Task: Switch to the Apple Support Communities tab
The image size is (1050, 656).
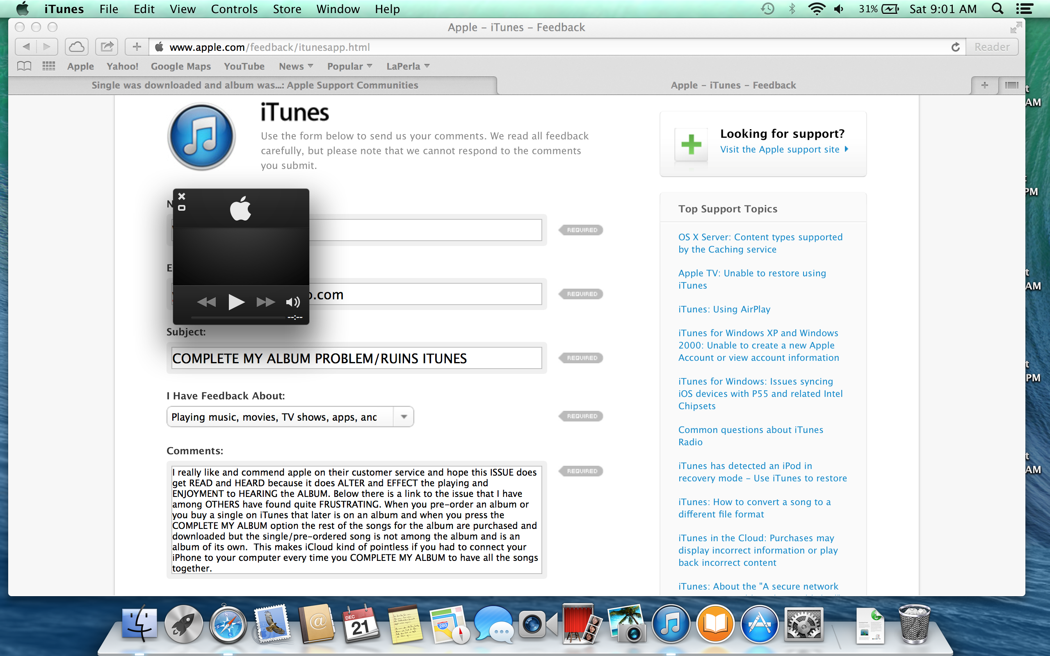Action: 254,85
